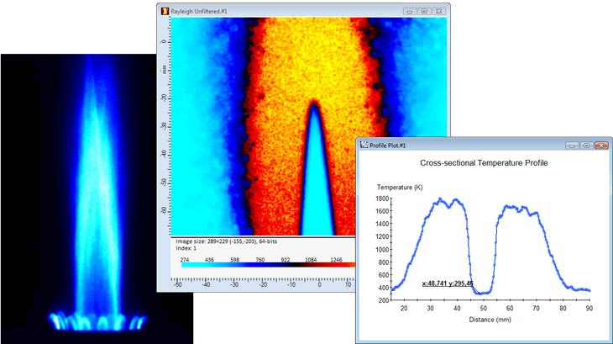Click the temperature color scale bar
This screenshot has height=344, width=613.
[x=269, y=264]
